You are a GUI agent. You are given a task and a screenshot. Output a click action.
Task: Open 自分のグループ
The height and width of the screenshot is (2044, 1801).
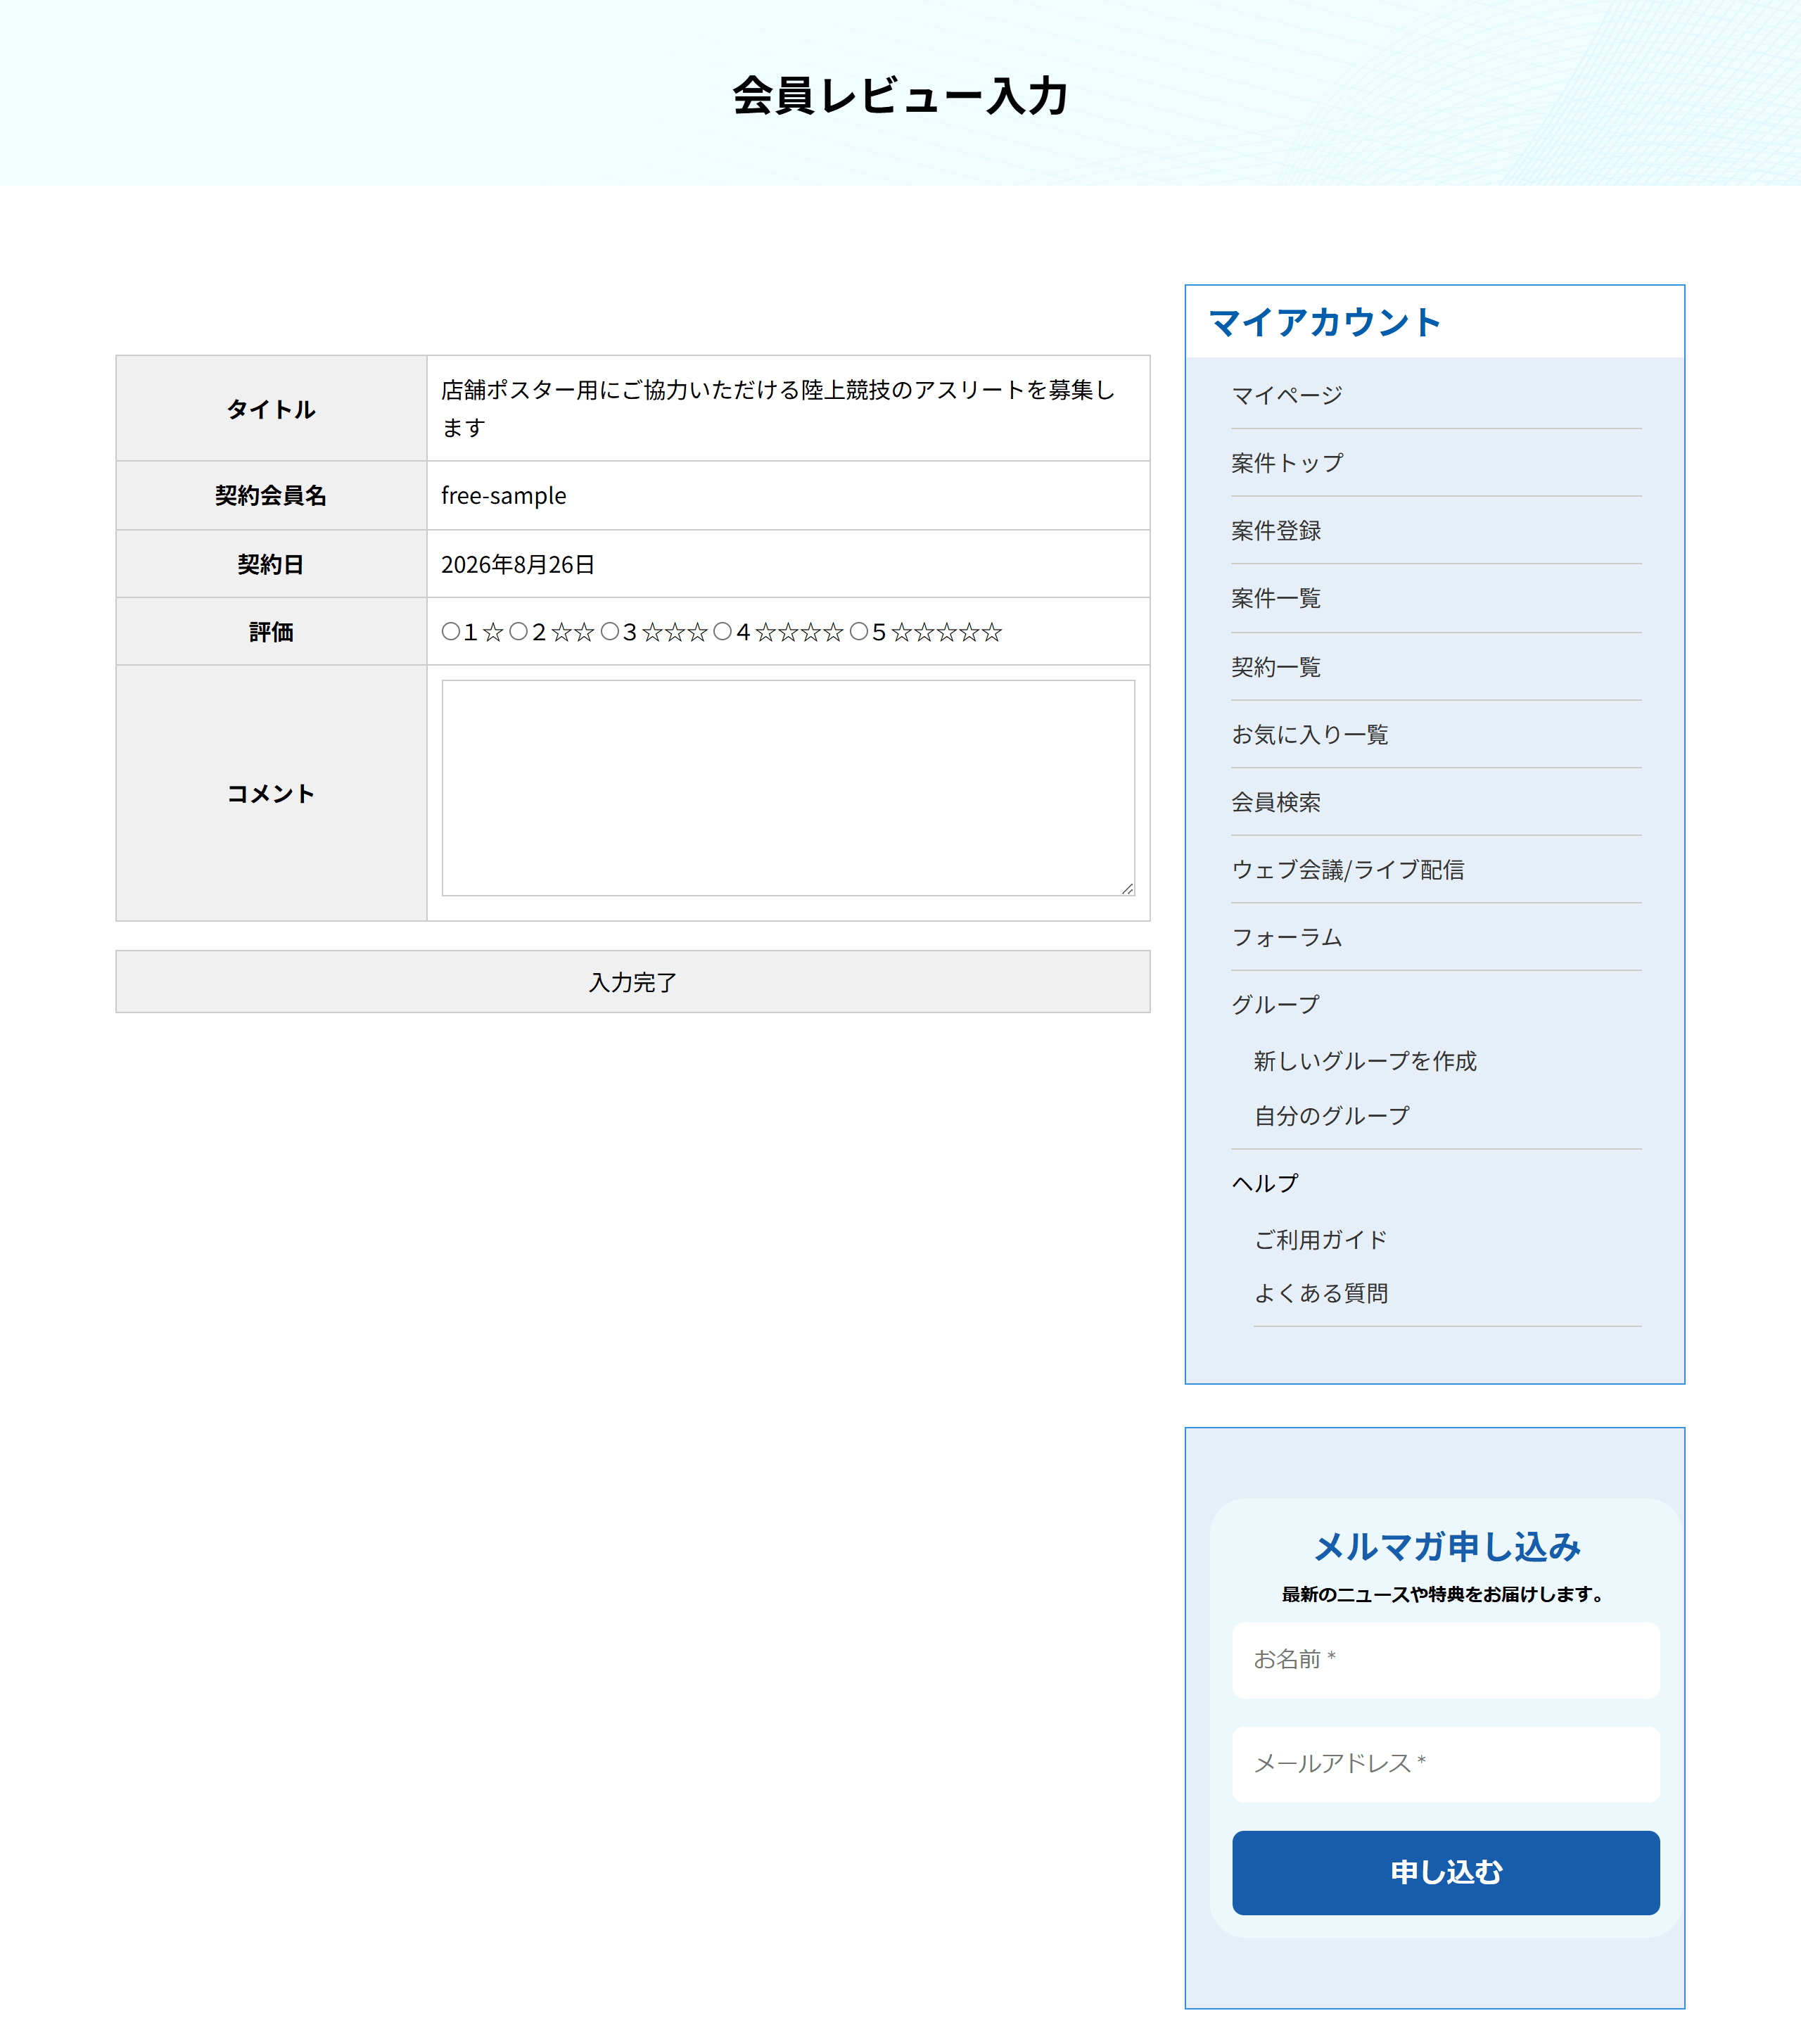(1332, 1116)
